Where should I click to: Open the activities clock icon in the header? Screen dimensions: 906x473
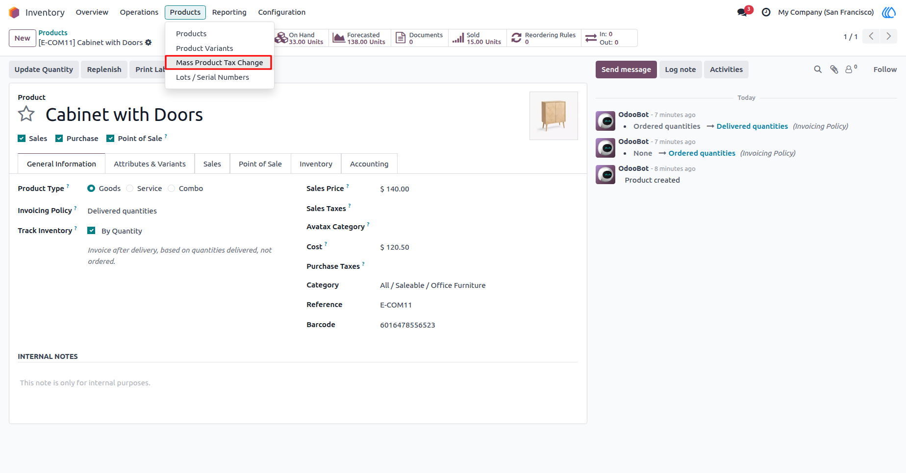(x=766, y=12)
